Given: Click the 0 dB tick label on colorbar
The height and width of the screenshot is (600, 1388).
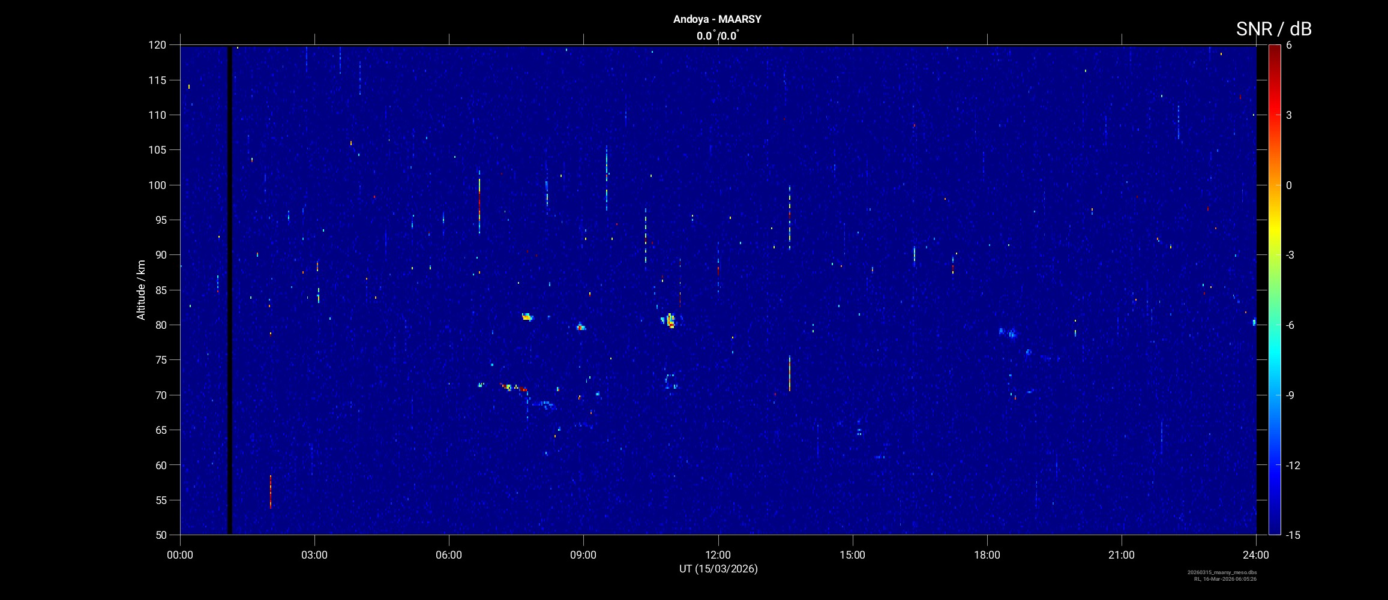Looking at the screenshot, I should click(x=1288, y=185).
